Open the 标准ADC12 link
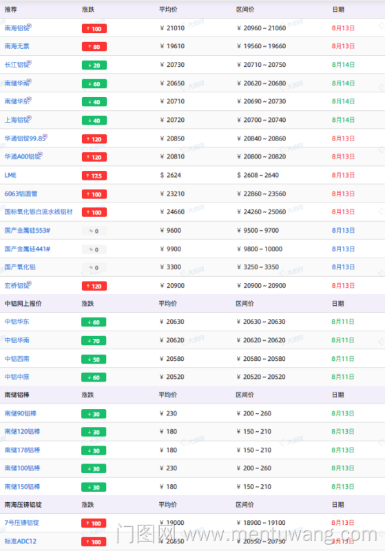Image resolution: width=385 pixels, height=551 pixels. tap(21, 541)
